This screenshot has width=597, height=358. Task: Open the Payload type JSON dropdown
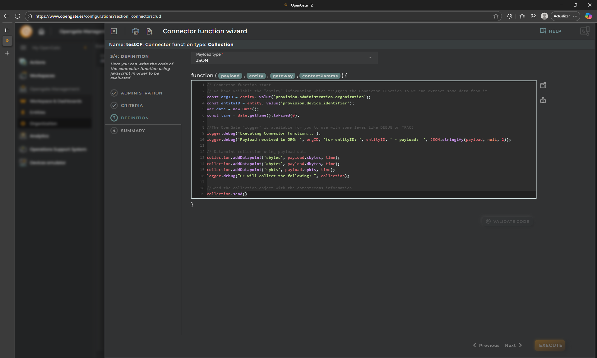point(284,58)
